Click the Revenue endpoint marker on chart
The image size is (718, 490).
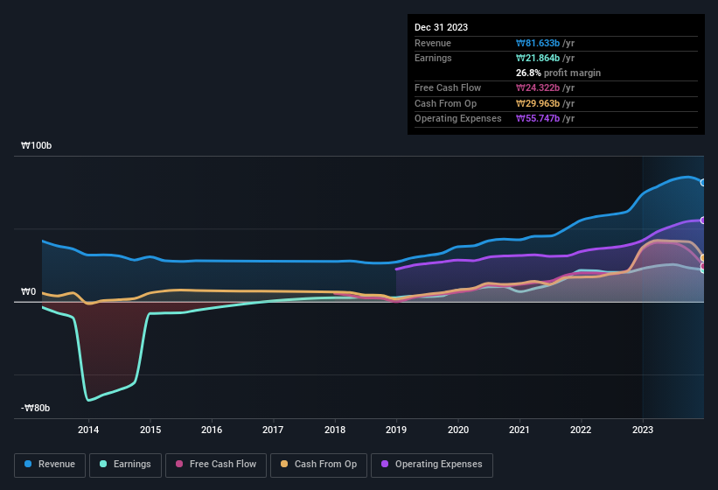click(703, 182)
